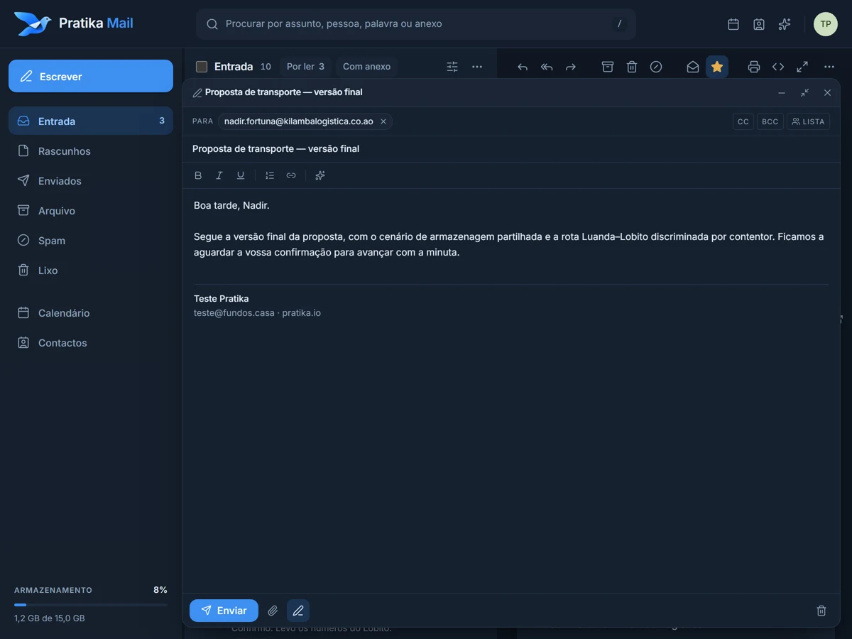The height and width of the screenshot is (639, 852).
Task: Minimize the compose window
Action: (782, 93)
